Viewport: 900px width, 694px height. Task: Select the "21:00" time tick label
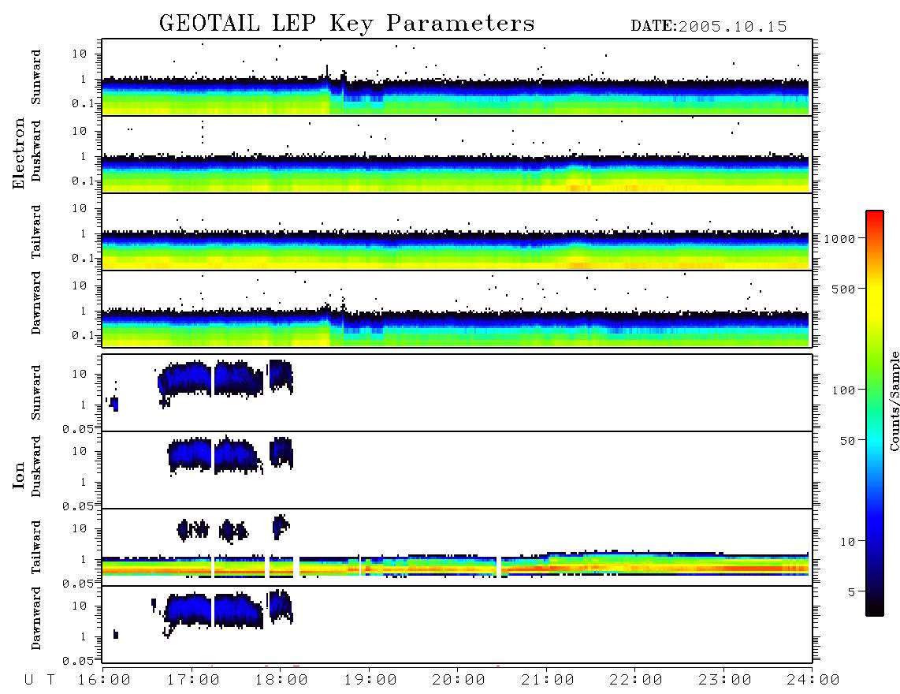pos(548,681)
